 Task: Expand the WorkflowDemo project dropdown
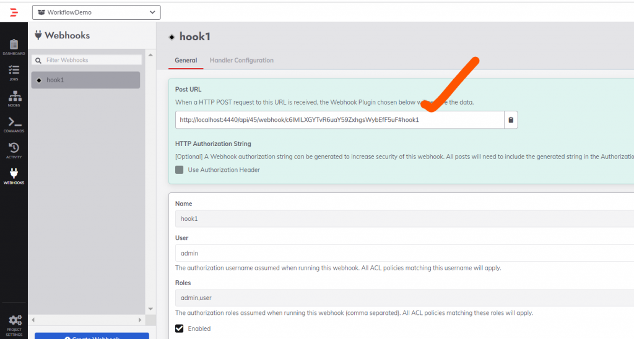click(95, 12)
